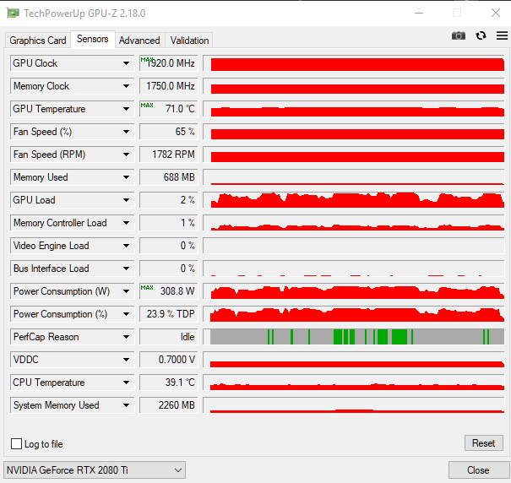
Task: Expand the VDDC sensor dropdown
Action: pyautogui.click(x=126, y=360)
